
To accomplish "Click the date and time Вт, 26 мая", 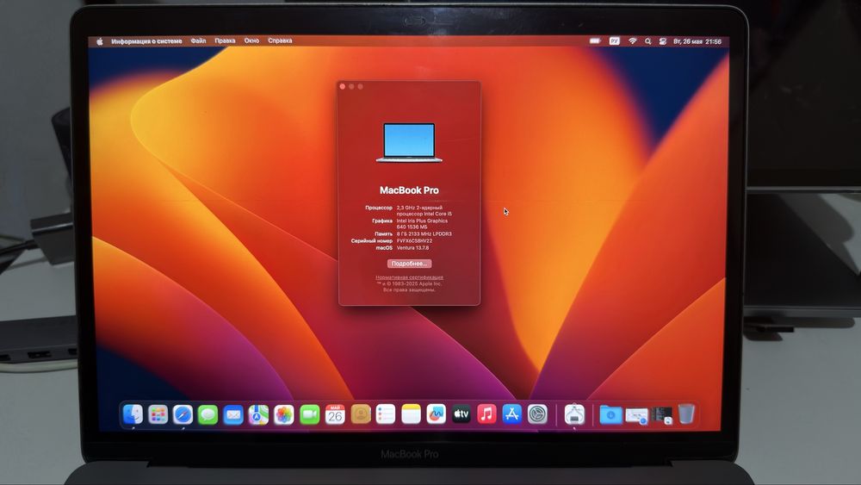I will point(697,41).
